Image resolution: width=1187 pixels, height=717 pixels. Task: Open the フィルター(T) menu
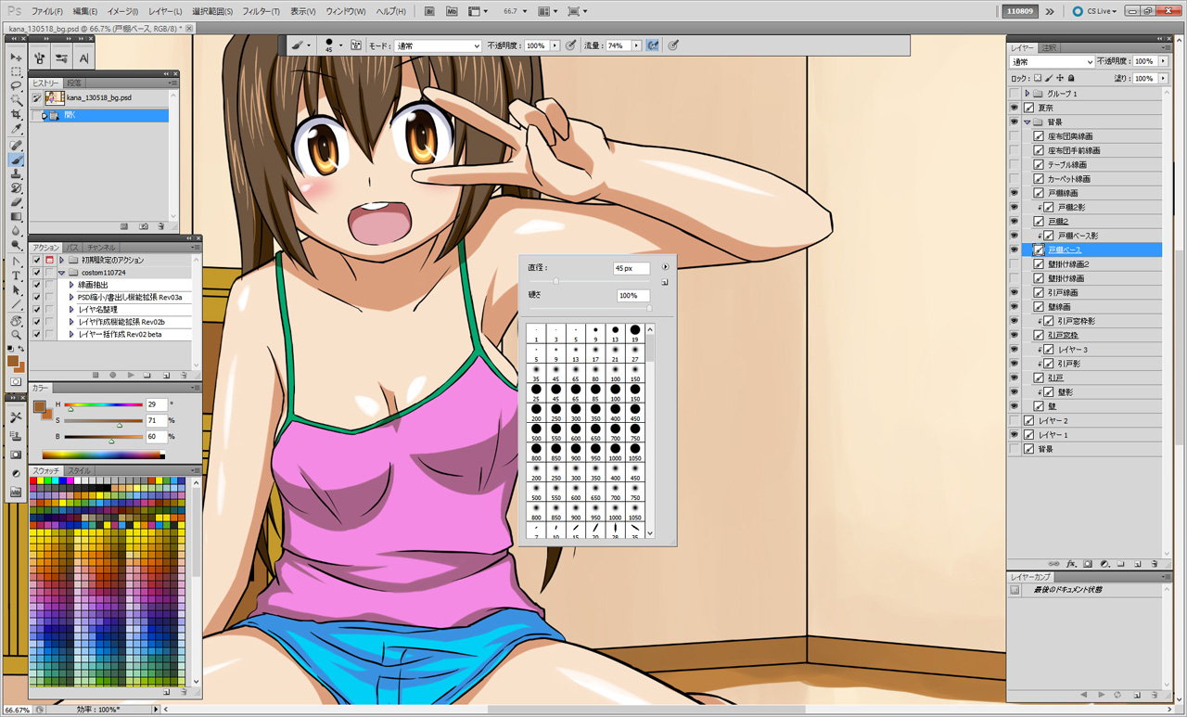click(259, 11)
